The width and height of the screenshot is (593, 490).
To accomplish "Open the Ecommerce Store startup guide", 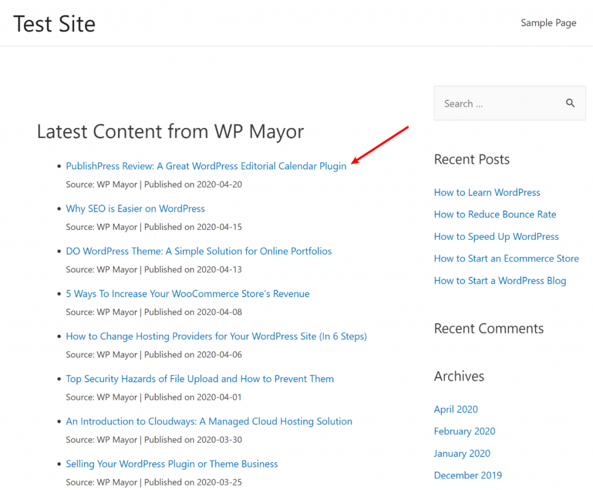I will tap(506, 258).
